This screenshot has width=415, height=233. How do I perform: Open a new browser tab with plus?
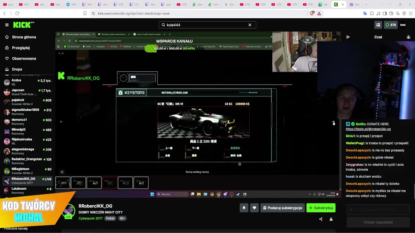[x=366, y=5]
